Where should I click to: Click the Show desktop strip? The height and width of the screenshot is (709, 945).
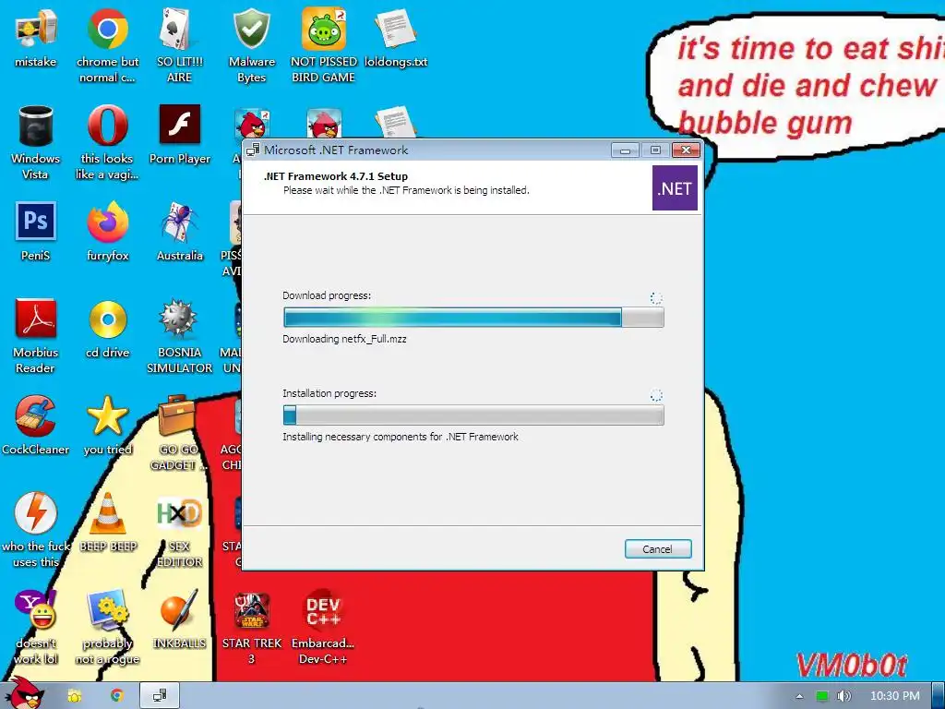coord(939,696)
